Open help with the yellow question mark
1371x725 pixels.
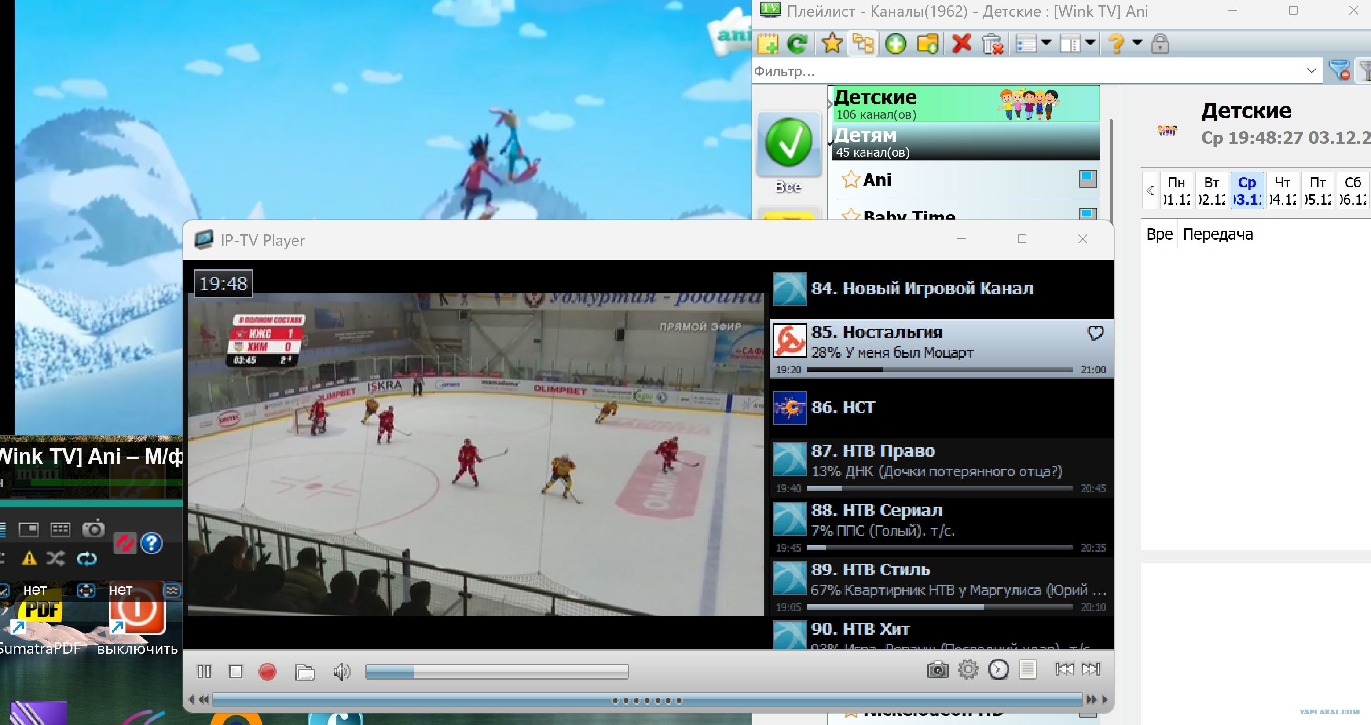pyautogui.click(x=1116, y=44)
